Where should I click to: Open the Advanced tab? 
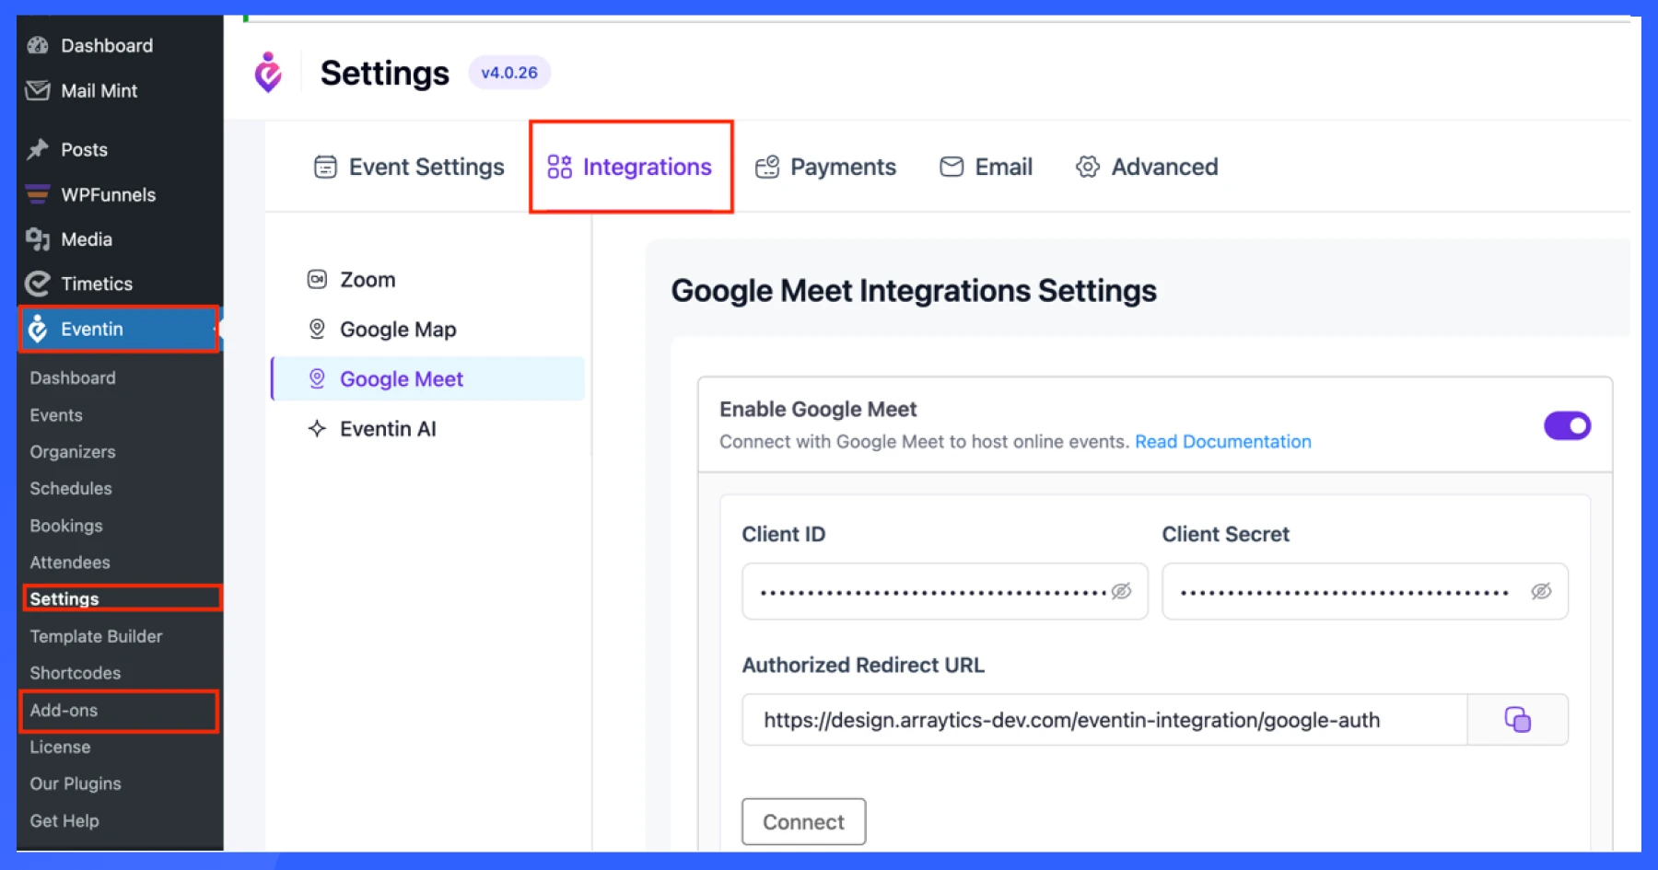(x=1147, y=167)
